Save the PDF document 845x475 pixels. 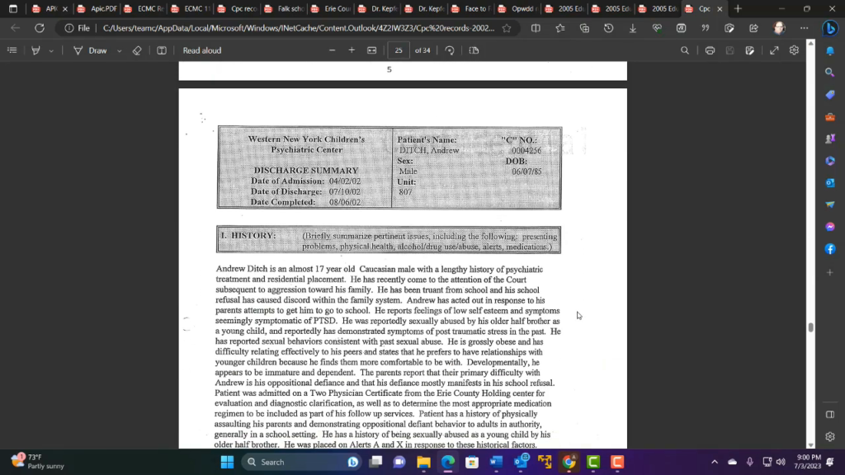pyautogui.click(x=729, y=50)
